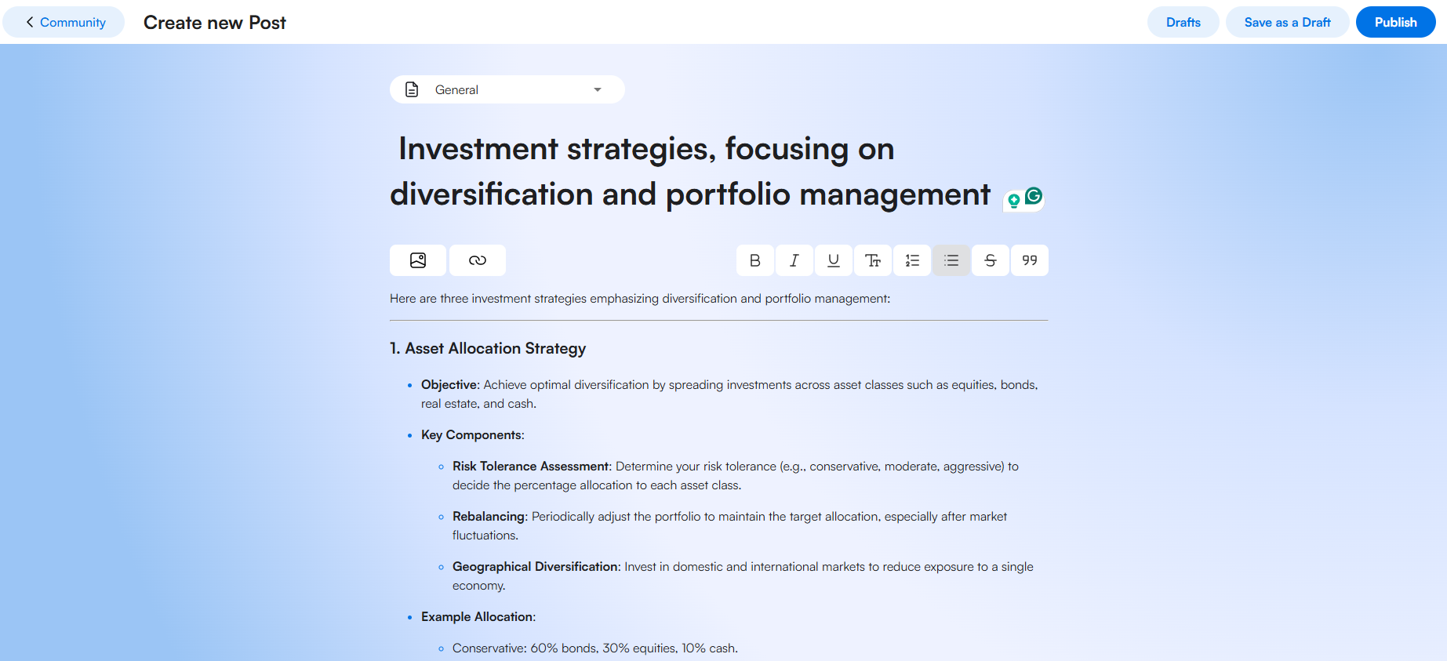Insert a block quote
The height and width of the screenshot is (661, 1447).
click(x=1030, y=260)
